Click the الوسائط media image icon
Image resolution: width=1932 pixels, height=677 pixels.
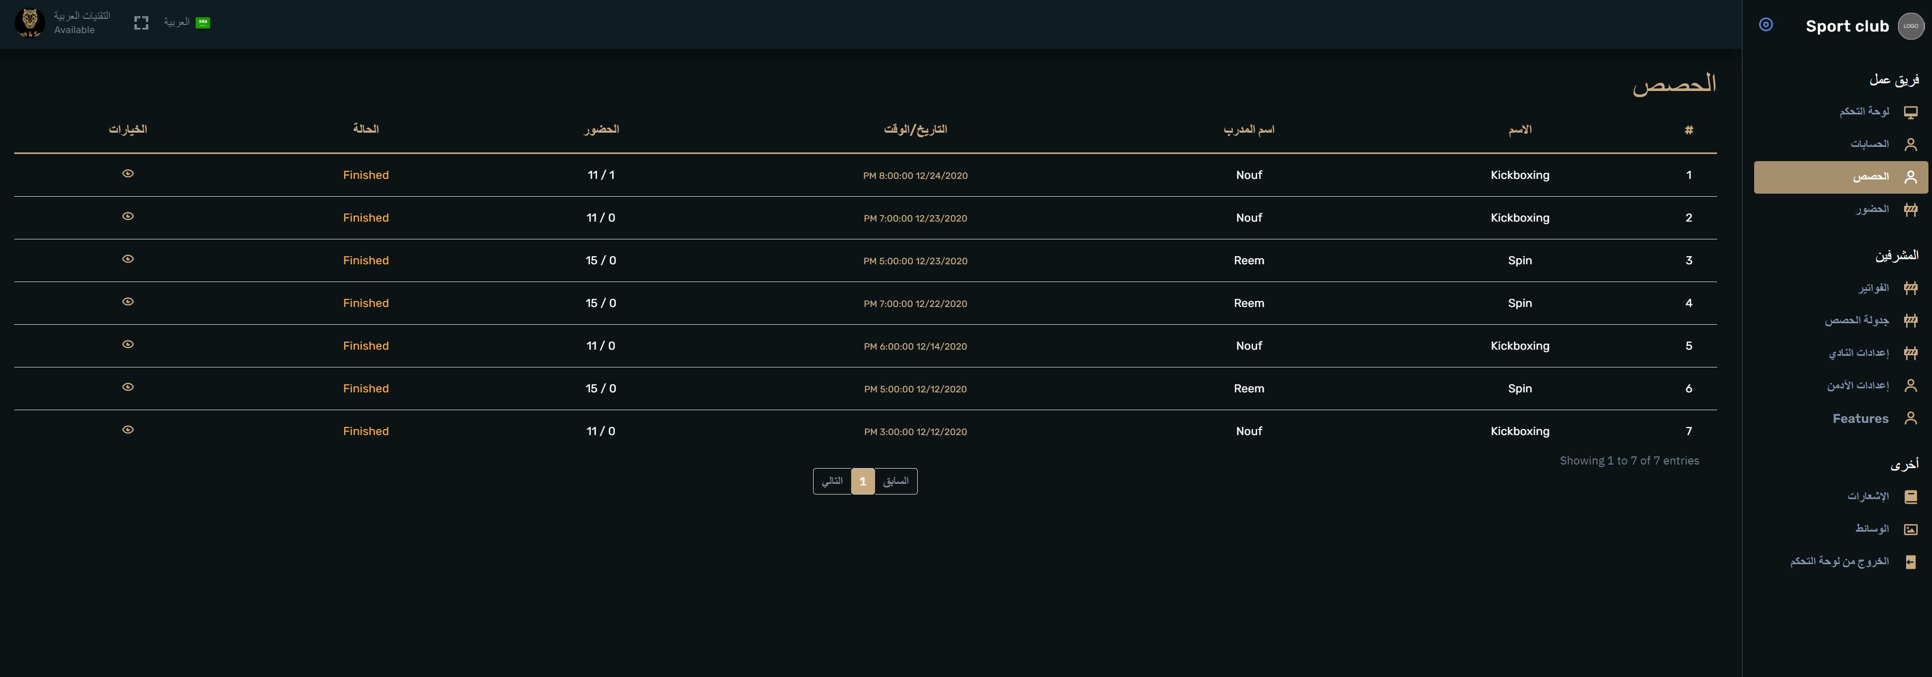[x=1910, y=529]
